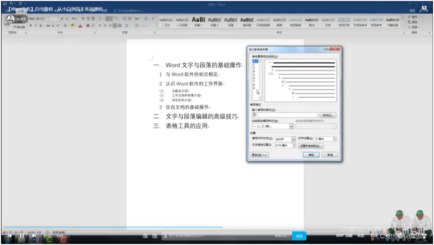Screen dimensions: 434x245
Task: Click the text indent 0.74 stepper
Action: [294, 145]
